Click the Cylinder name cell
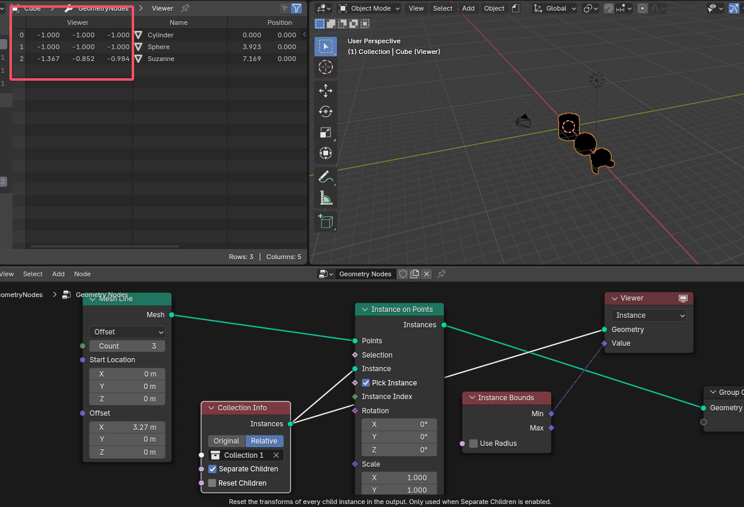Image resolution: width=744 pixels, height=507 pixels. coord(161,35)
